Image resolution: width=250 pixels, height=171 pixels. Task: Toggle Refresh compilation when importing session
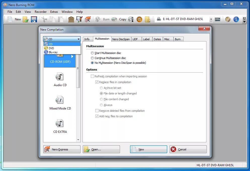tap(92, 76)
